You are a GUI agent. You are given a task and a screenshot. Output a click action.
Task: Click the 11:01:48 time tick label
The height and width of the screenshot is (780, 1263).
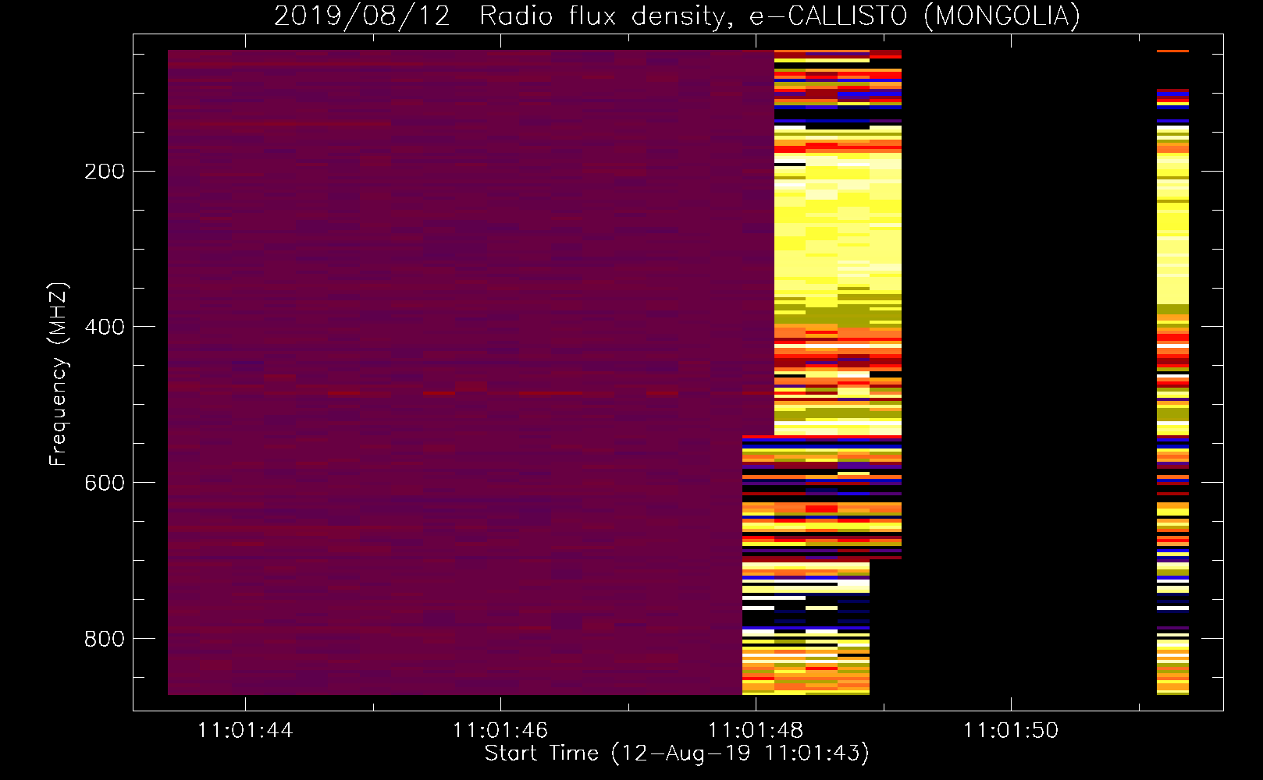pos(756,730)
